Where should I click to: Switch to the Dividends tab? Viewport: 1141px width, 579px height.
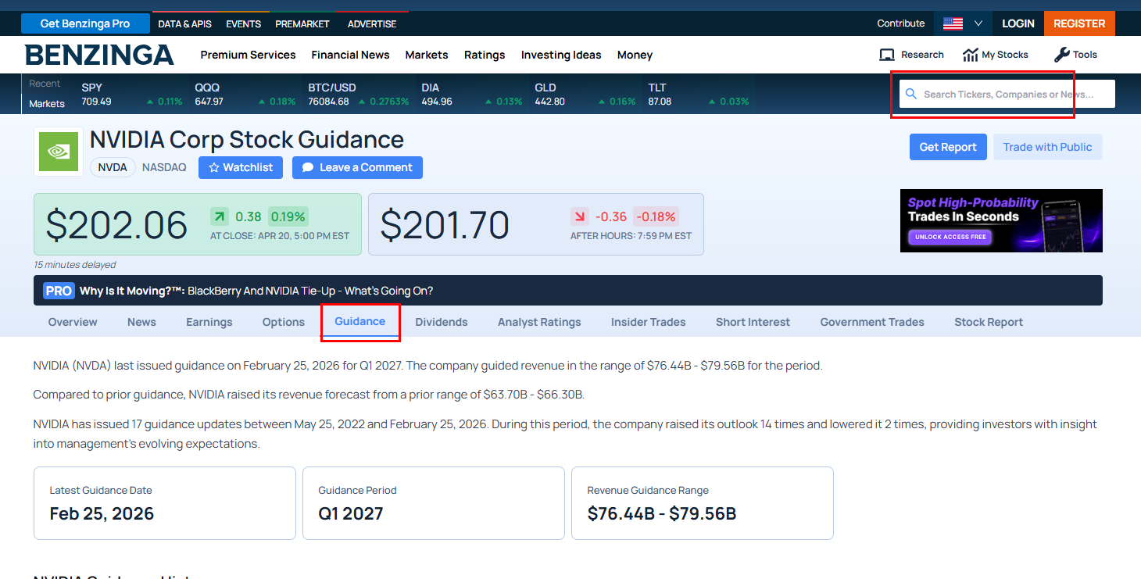coord(442,322)
